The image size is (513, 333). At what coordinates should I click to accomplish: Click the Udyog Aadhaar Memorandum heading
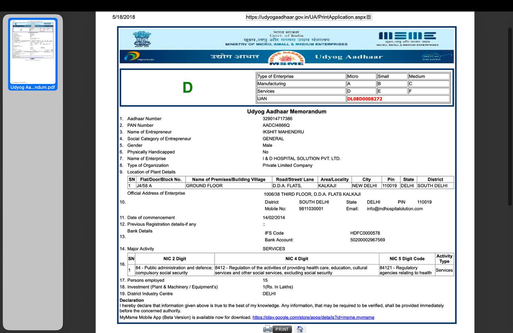pos(287,112)
